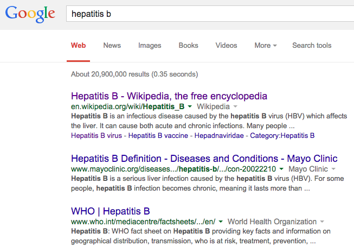Click the Google logo
The height and width of the screenshot is (252, 354).
(x=30, y=14)
